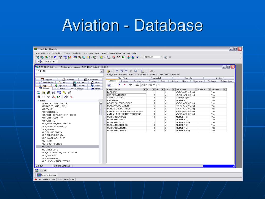Click the lightning execute icon in main toolbar
Screen dimensions: 265x199
pyautogui.click(x=46, y=57)
